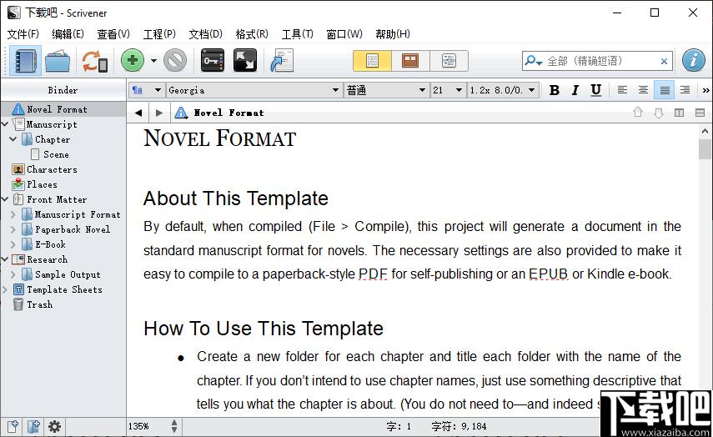Open the Georgia font dropdown
The image size is (713, 437).
(x=254, y=90)
